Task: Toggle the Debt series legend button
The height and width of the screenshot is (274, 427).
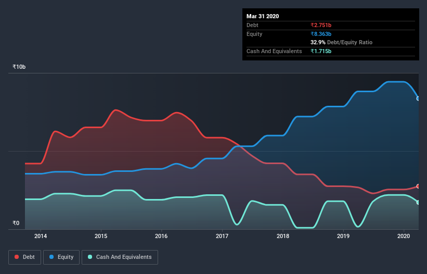Action: point(25,257)
